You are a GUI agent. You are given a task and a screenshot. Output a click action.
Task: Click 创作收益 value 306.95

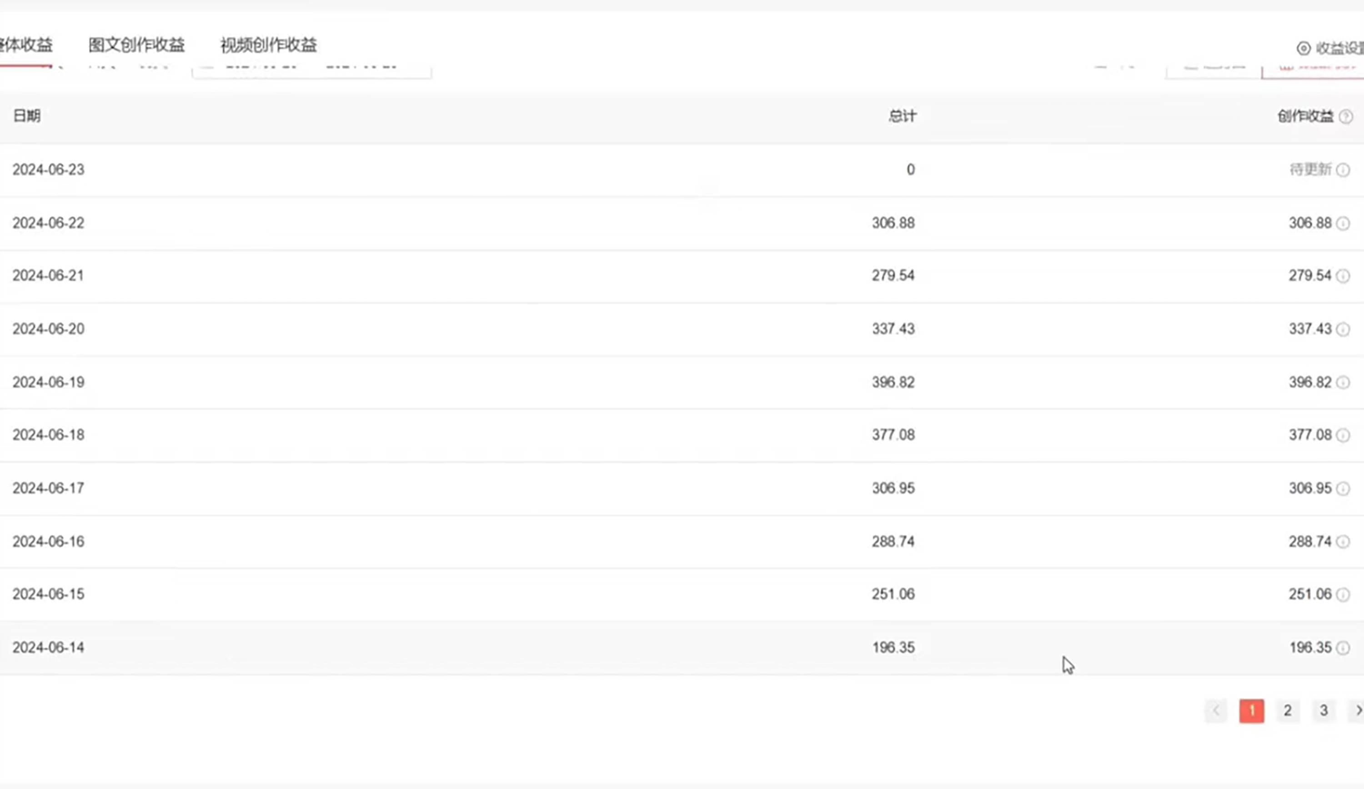coord(1310,488)
